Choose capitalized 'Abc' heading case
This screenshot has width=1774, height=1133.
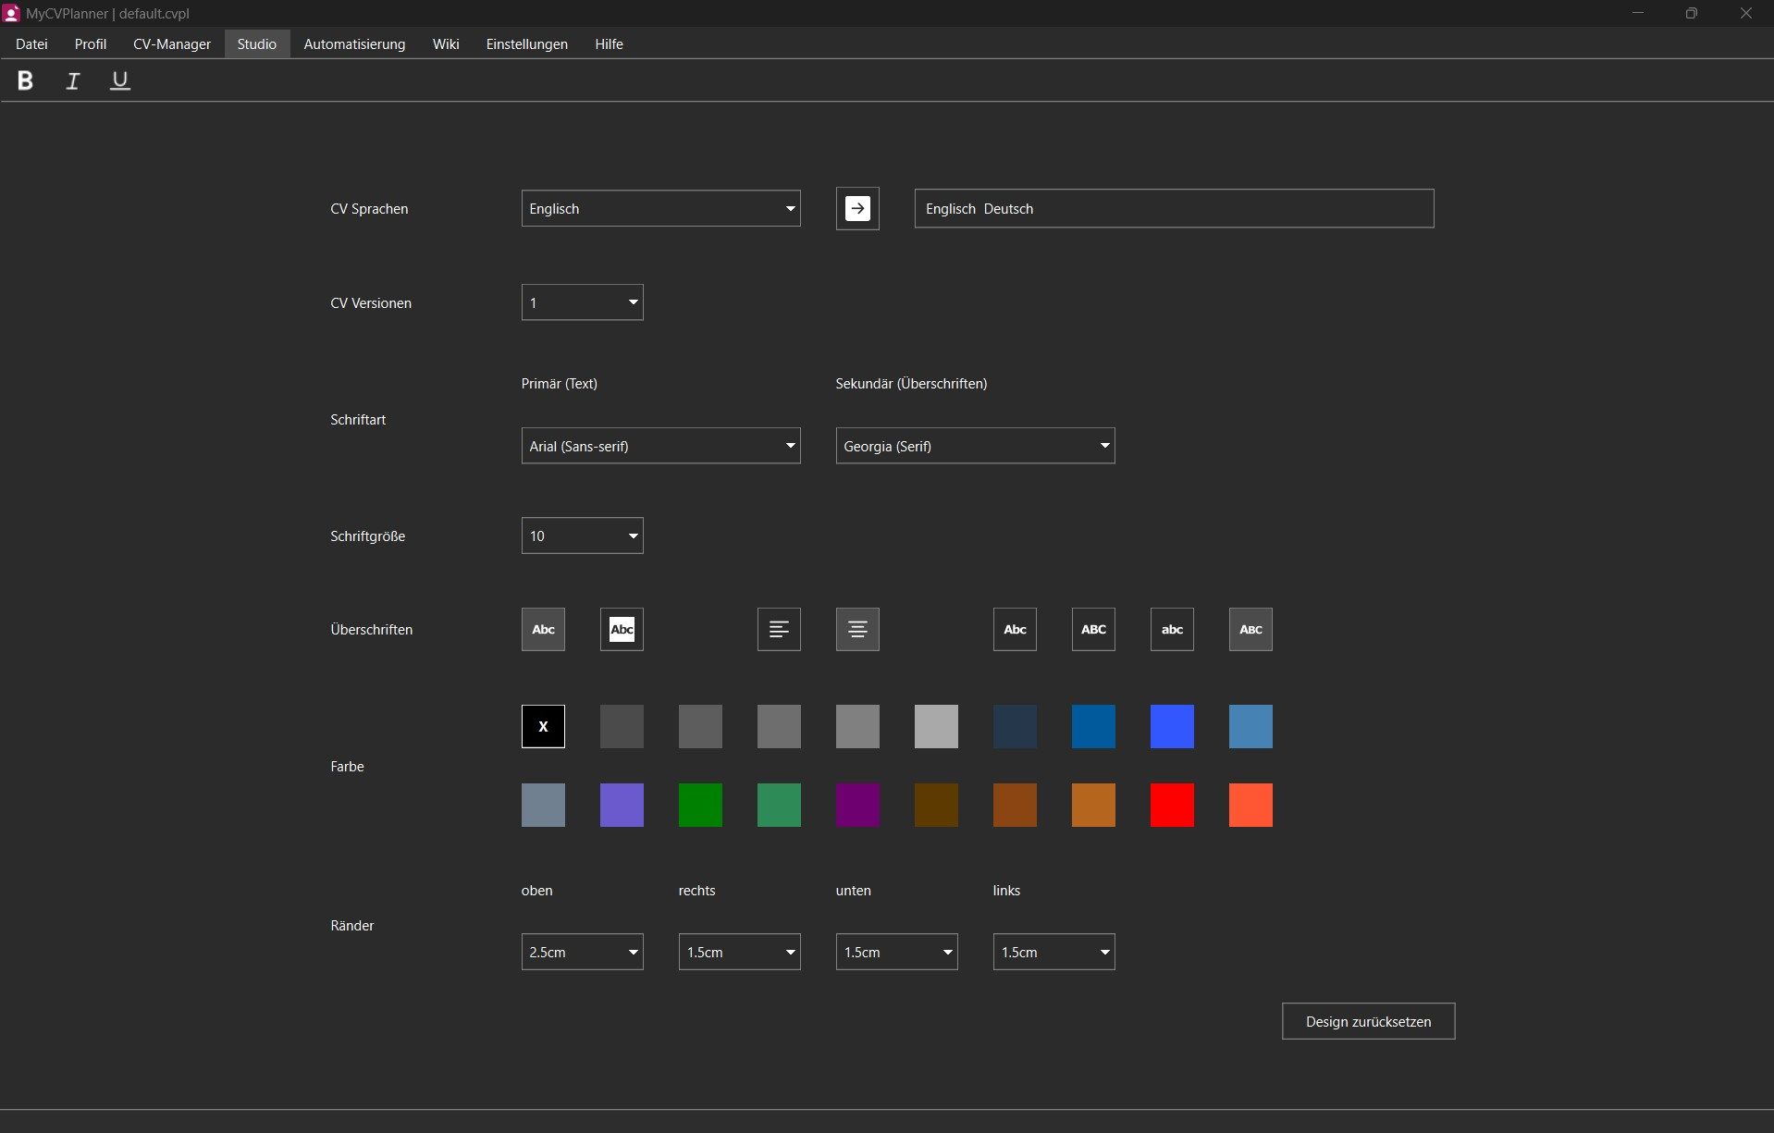point(1015,630)
